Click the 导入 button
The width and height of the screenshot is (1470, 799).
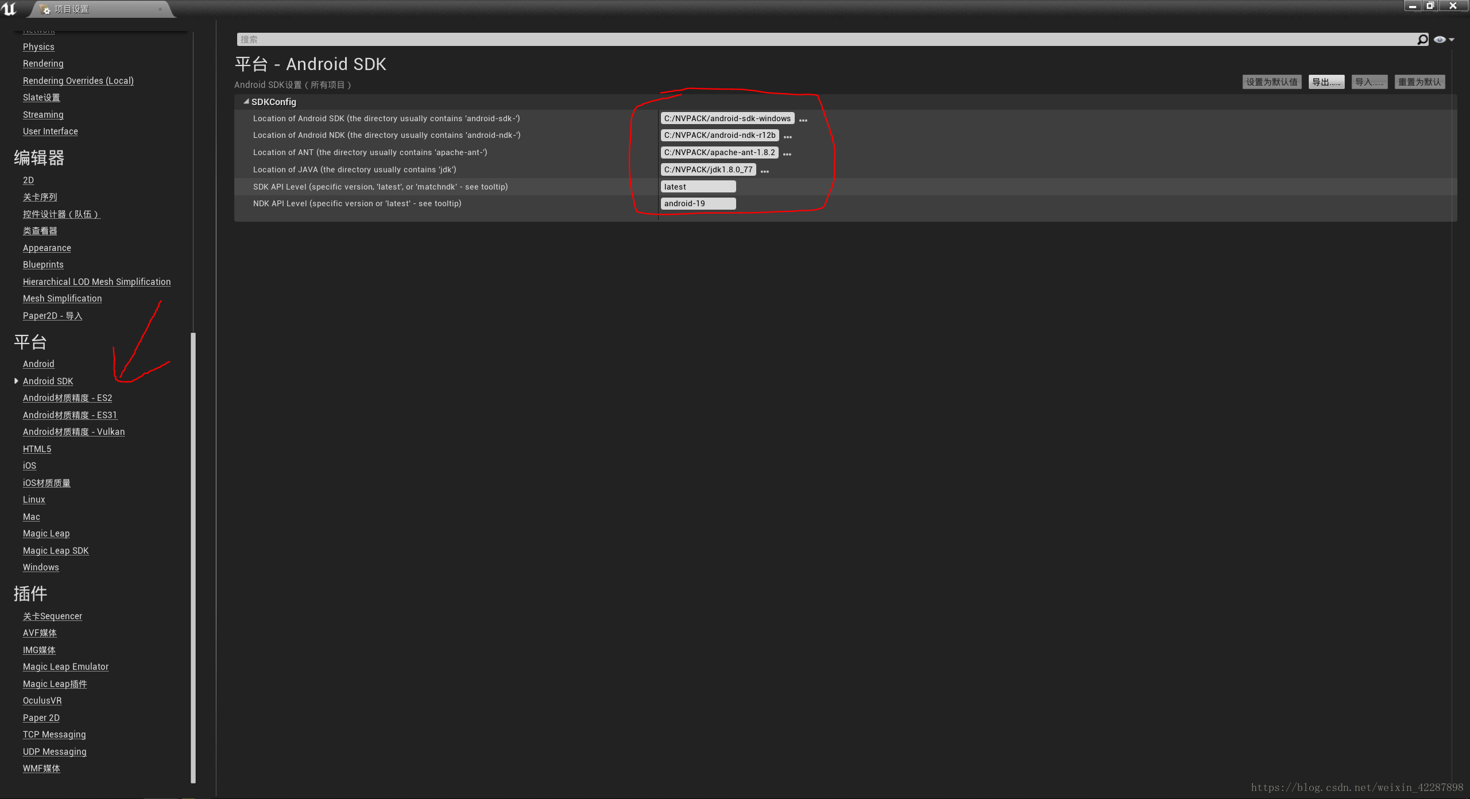point(1370,82)
